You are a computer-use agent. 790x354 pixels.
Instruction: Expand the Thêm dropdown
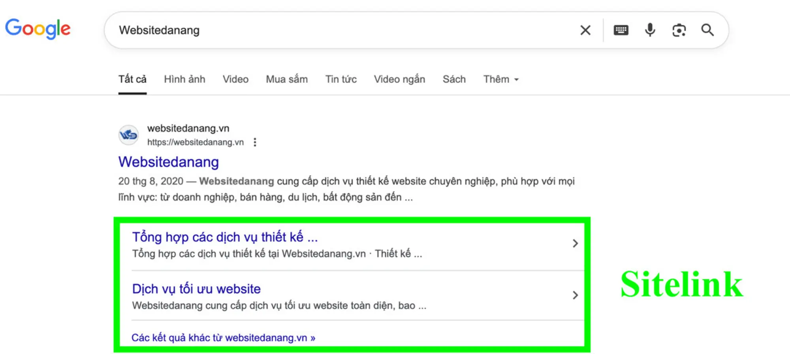pos(501,79)
